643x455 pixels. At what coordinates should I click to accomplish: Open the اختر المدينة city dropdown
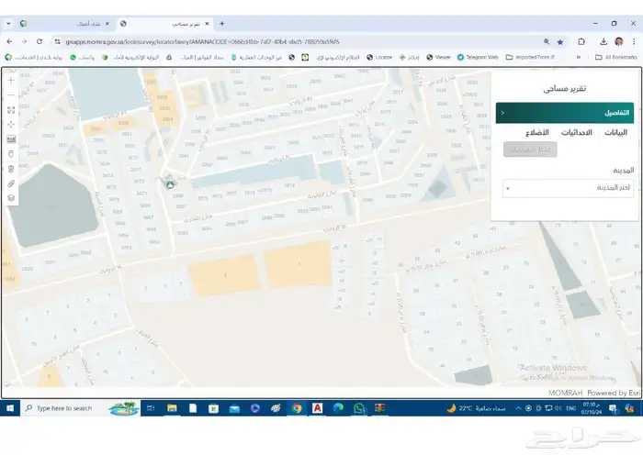point(568,188)
